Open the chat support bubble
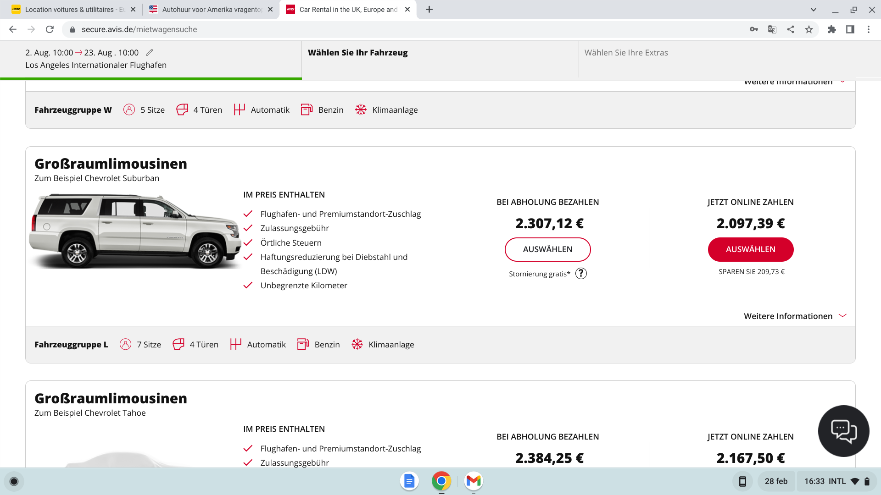Viewport: 881px width, 495px height. [x=843, y=431]
